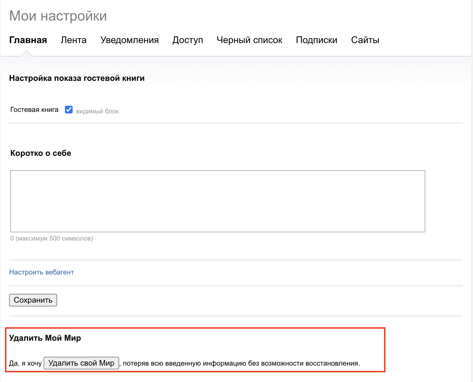Click the Коротко о себе heading

click(x=41, y=153)
